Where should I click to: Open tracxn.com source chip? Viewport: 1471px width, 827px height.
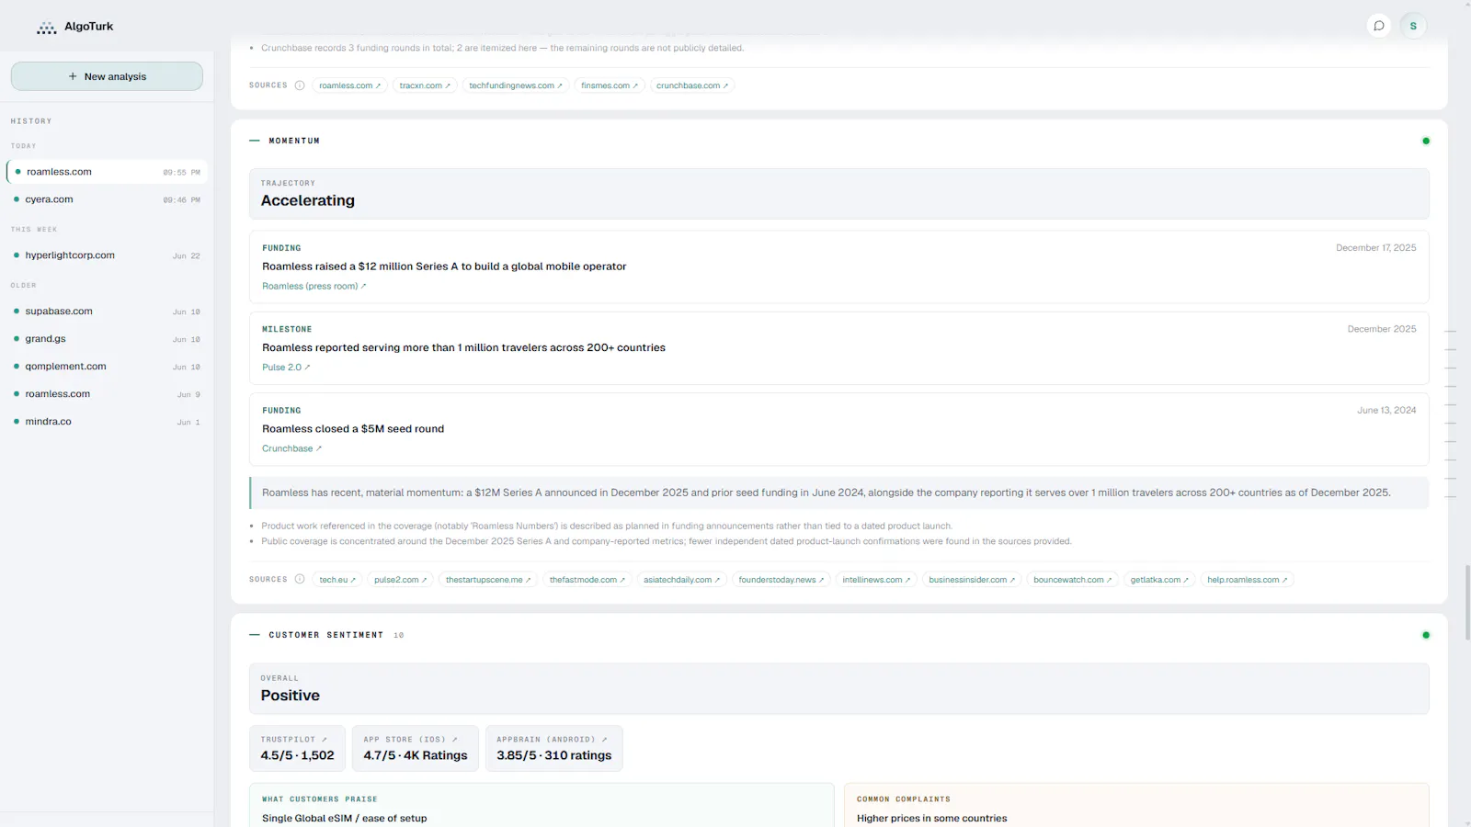(x=425, y=85)
